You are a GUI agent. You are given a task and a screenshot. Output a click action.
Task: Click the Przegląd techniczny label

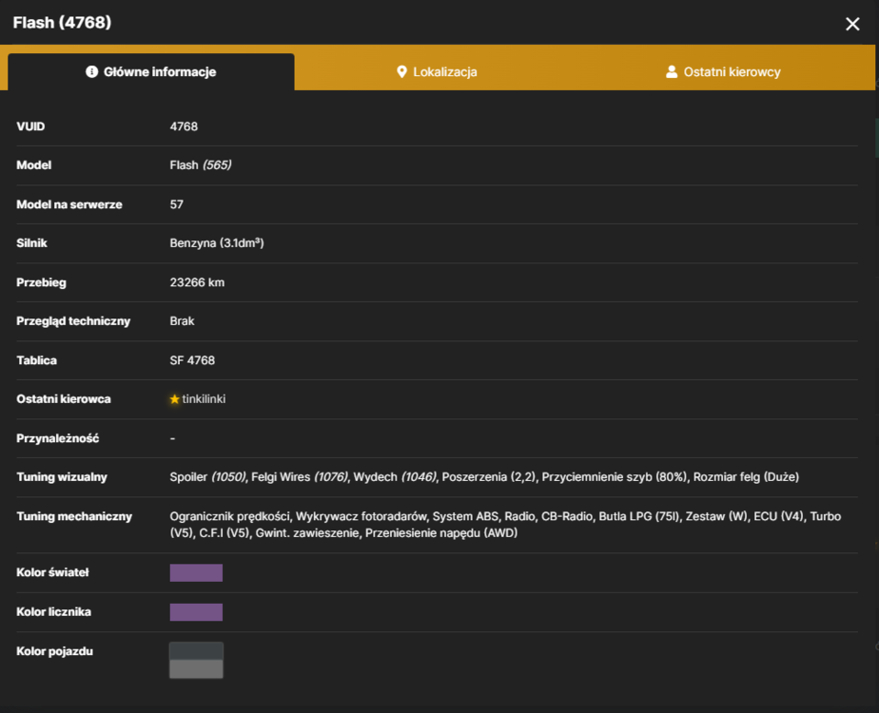(x=73, y=321)
